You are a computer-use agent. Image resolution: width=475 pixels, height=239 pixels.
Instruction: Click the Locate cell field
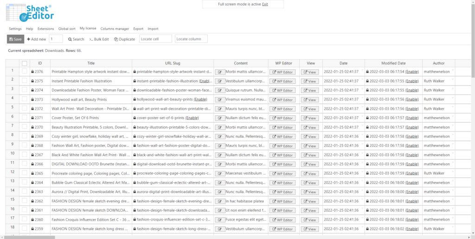[156, 39]
